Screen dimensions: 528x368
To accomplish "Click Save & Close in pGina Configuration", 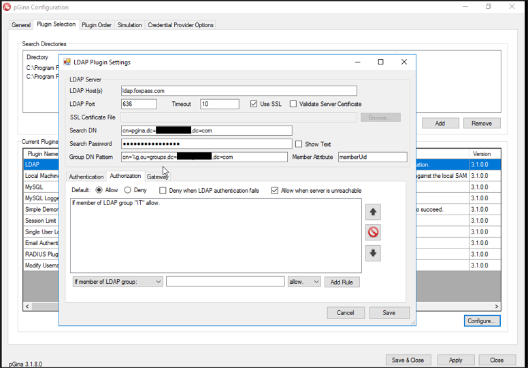I will [x=408, y=360].
